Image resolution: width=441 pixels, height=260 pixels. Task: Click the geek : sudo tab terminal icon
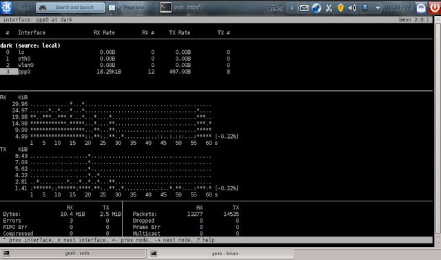(x=6, y=253)
